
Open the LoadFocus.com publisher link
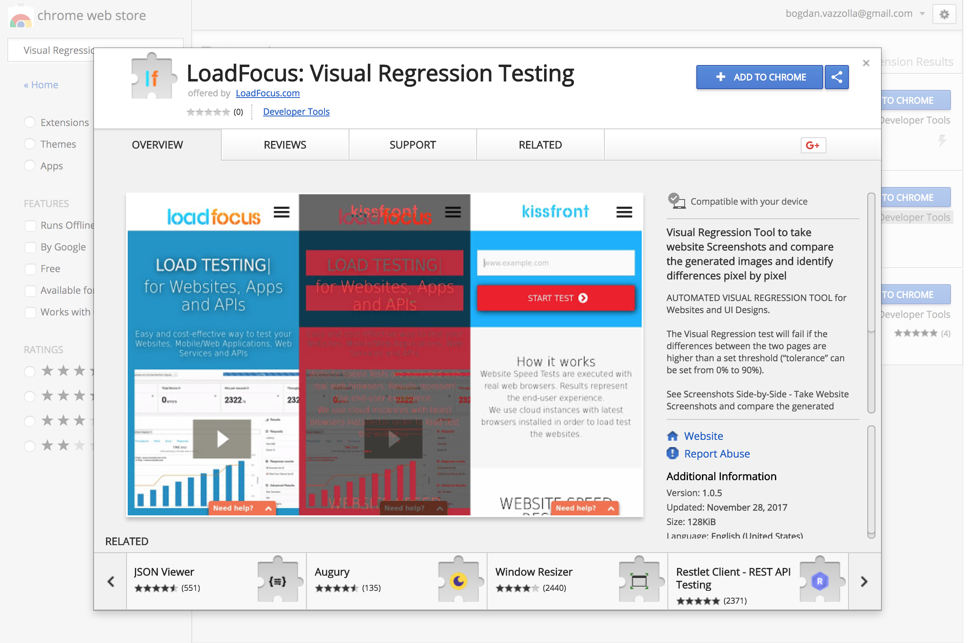(x=267, y=94)
